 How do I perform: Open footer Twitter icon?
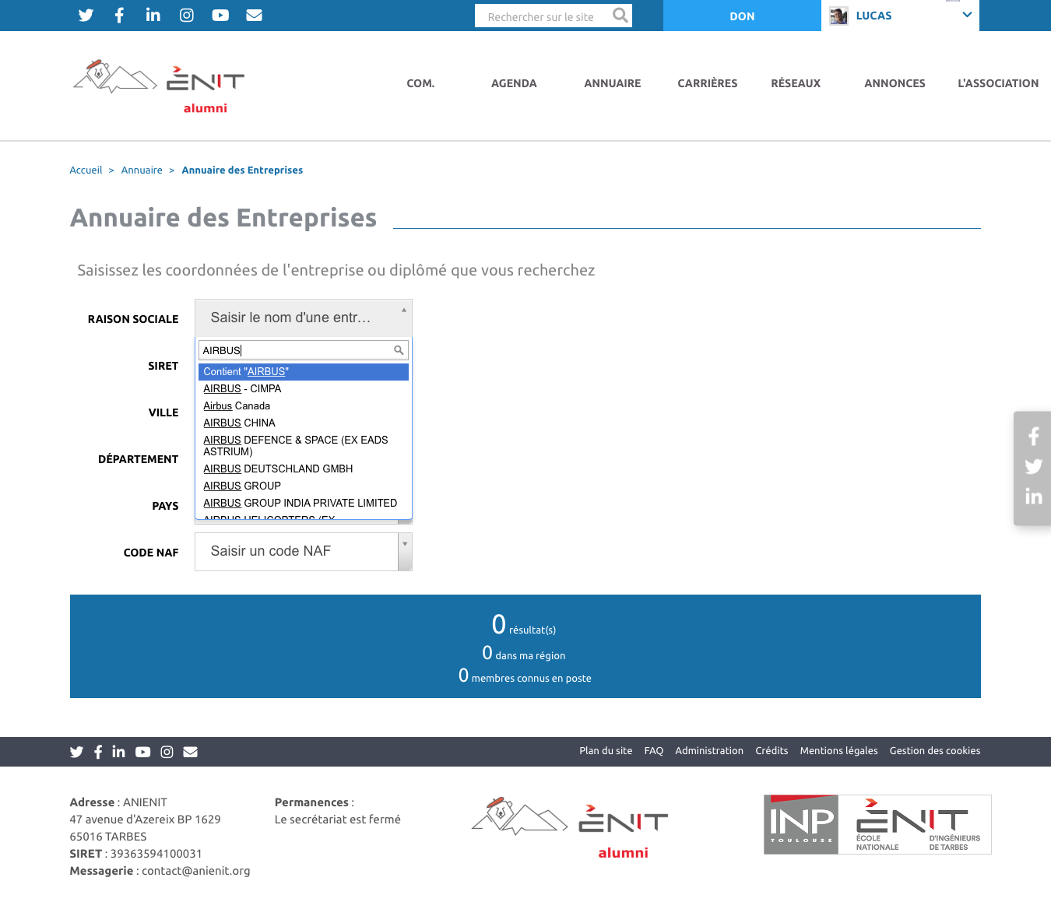pyautogui.click(x=76, y=752)
